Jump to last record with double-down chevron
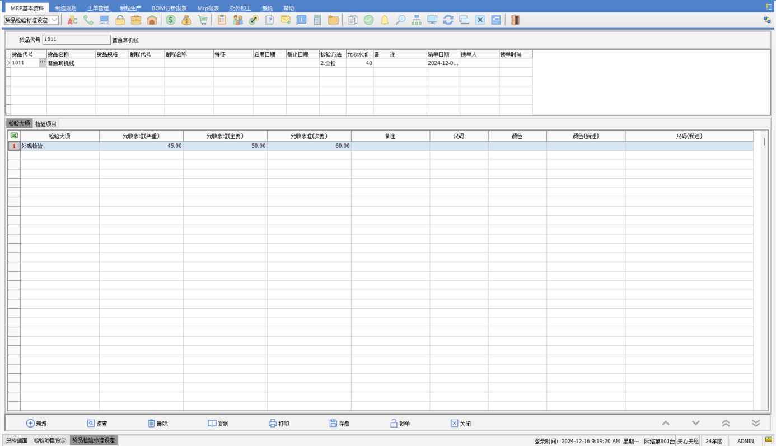Image resolution: width=776 pixels, height=446 pixels. coord(755,424)
